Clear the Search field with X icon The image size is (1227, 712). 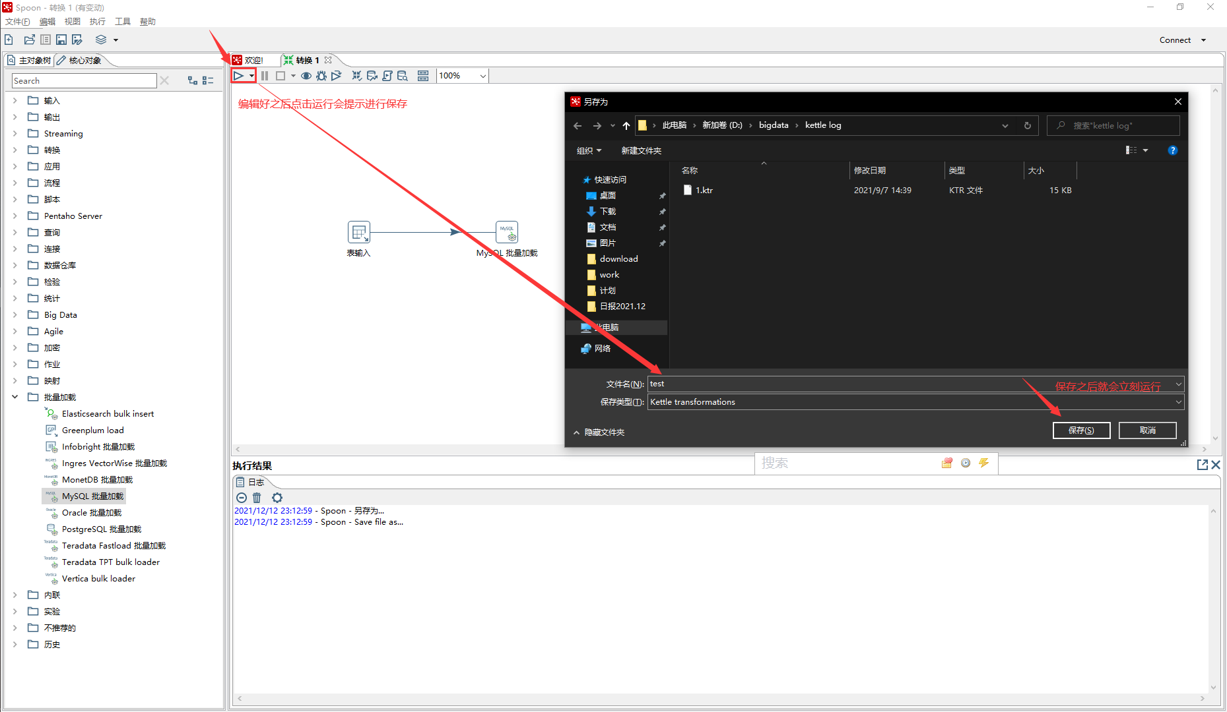click(164, 80)
